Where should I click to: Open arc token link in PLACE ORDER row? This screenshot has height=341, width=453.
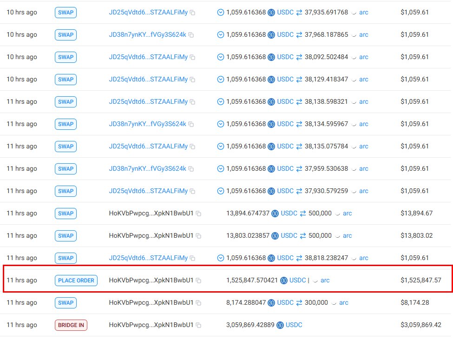point(325,280)
